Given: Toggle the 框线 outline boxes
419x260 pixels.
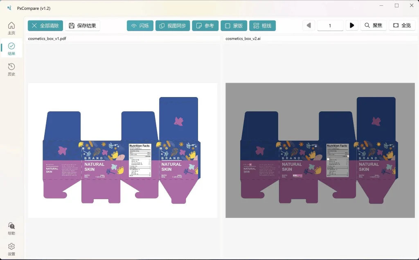Looking at the screenshot, I should coord(262,26).
